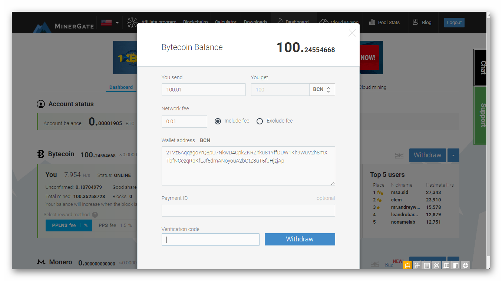Click top user clem
The image size is (502, 281).
pos(396,200)
